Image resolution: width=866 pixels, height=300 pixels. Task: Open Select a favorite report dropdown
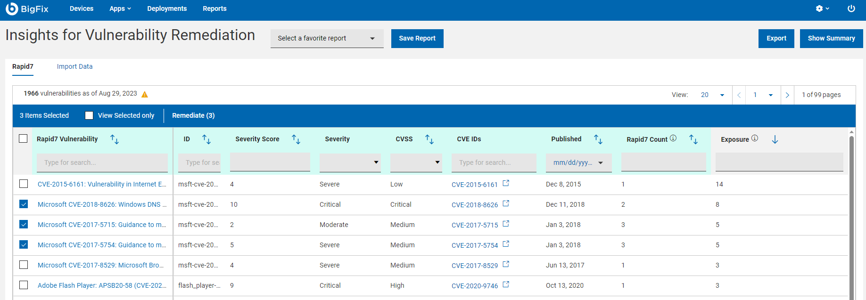pos(327,39)
